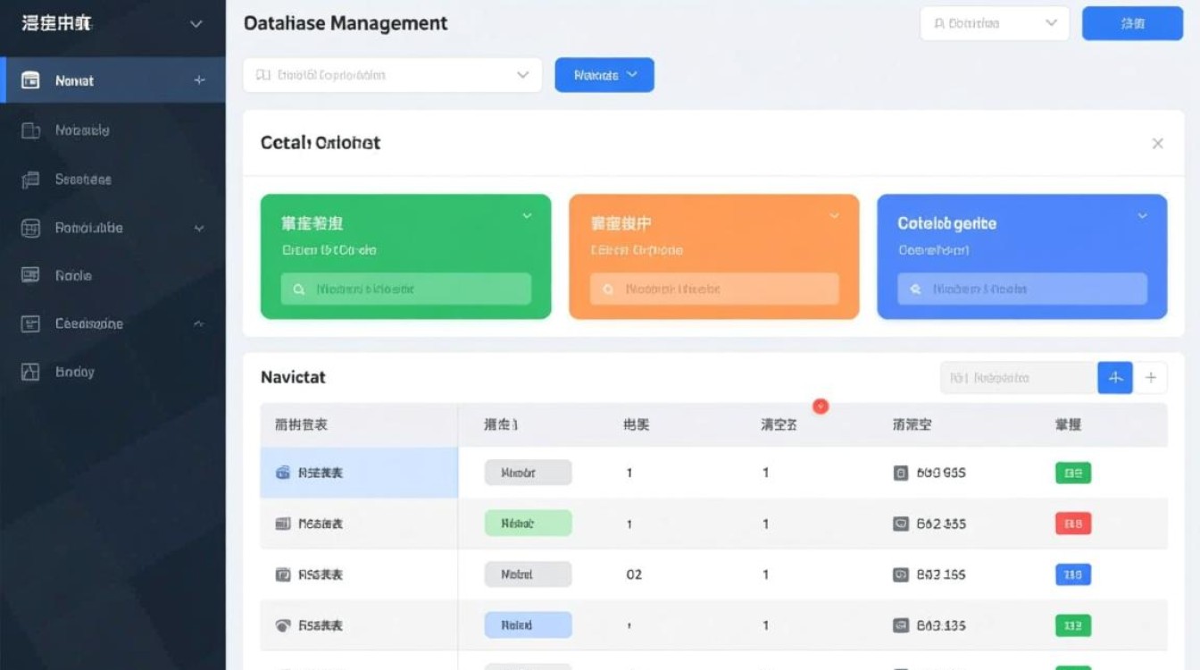Image resolution: width=1200 pixels, height=670 pixels.
Task: Click the folder icon of the second sidebar item
Action: click(30, 130)
